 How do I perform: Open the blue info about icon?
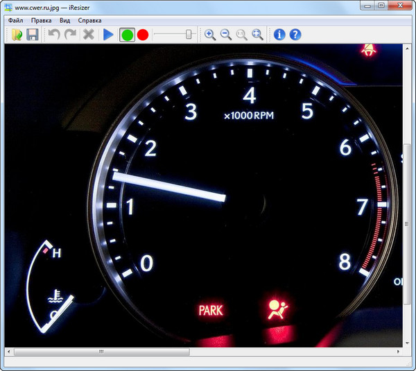coord(279,35)
